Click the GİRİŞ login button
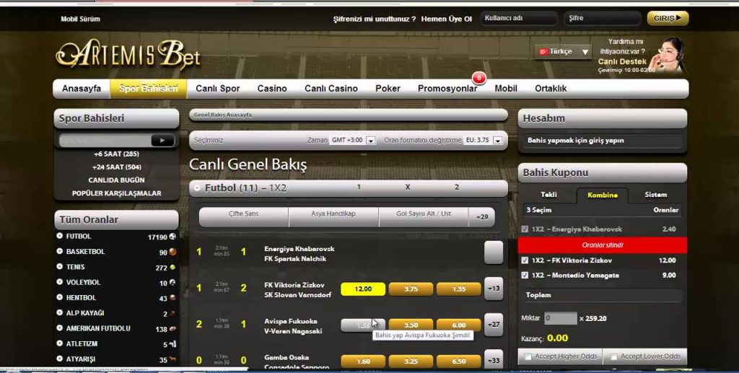 point(668,18)
